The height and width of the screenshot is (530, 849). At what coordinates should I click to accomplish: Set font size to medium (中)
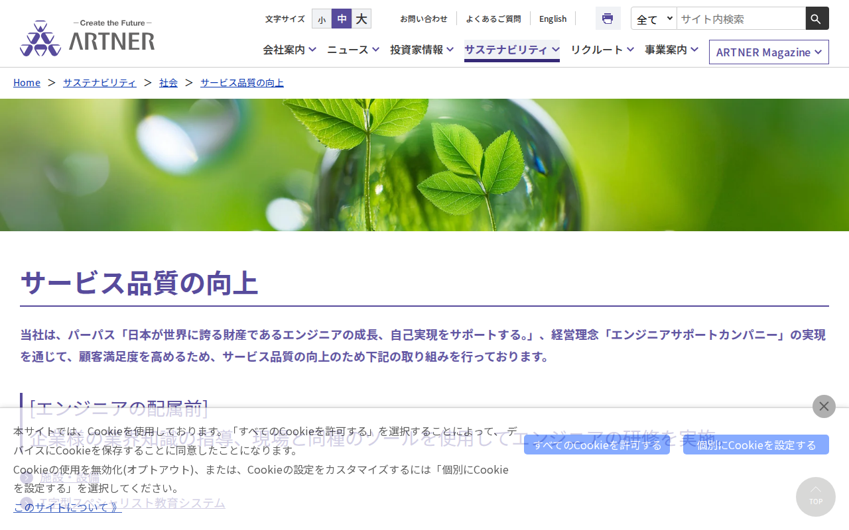click(342, 19)
